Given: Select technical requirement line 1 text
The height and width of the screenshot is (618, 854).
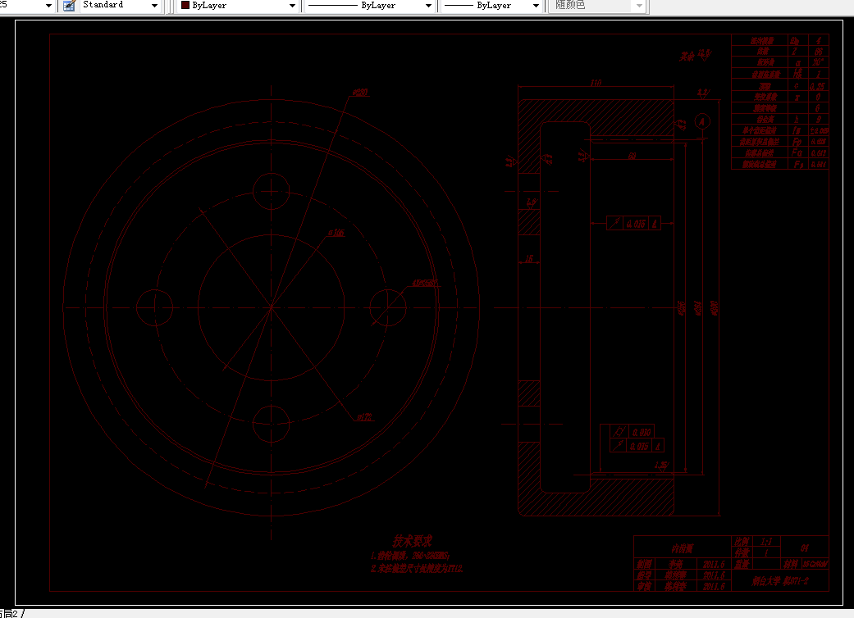Looking at the screenshot, I should [x=409, y=556].
